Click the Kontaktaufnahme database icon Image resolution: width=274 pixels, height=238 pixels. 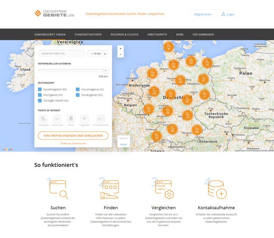(217, 190)
